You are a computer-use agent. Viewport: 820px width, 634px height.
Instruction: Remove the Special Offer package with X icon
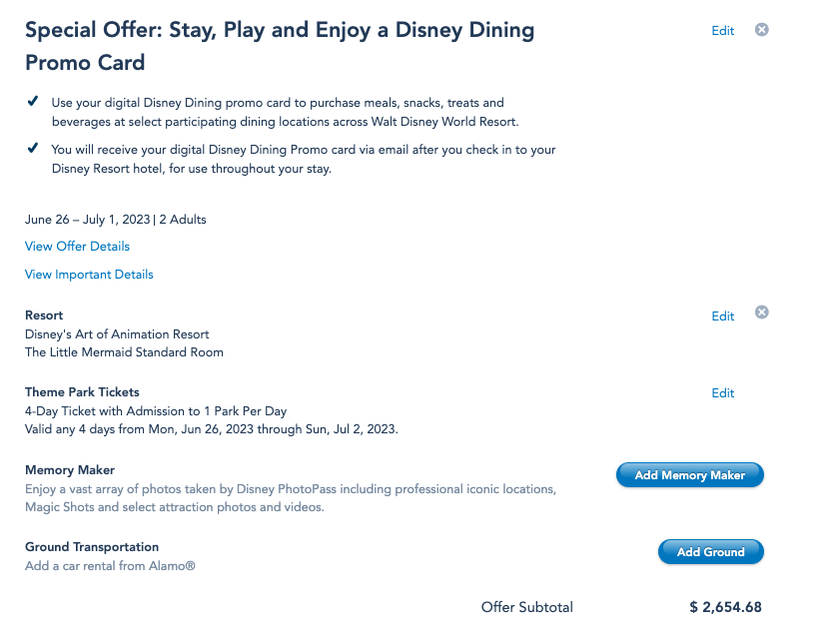pyautogui.click(x=761, y=30)
